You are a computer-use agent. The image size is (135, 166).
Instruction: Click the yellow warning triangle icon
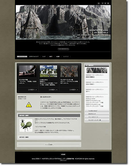pyautogui.click(x=29, y=105)
